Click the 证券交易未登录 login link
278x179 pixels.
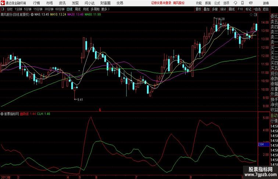(161, 3)
